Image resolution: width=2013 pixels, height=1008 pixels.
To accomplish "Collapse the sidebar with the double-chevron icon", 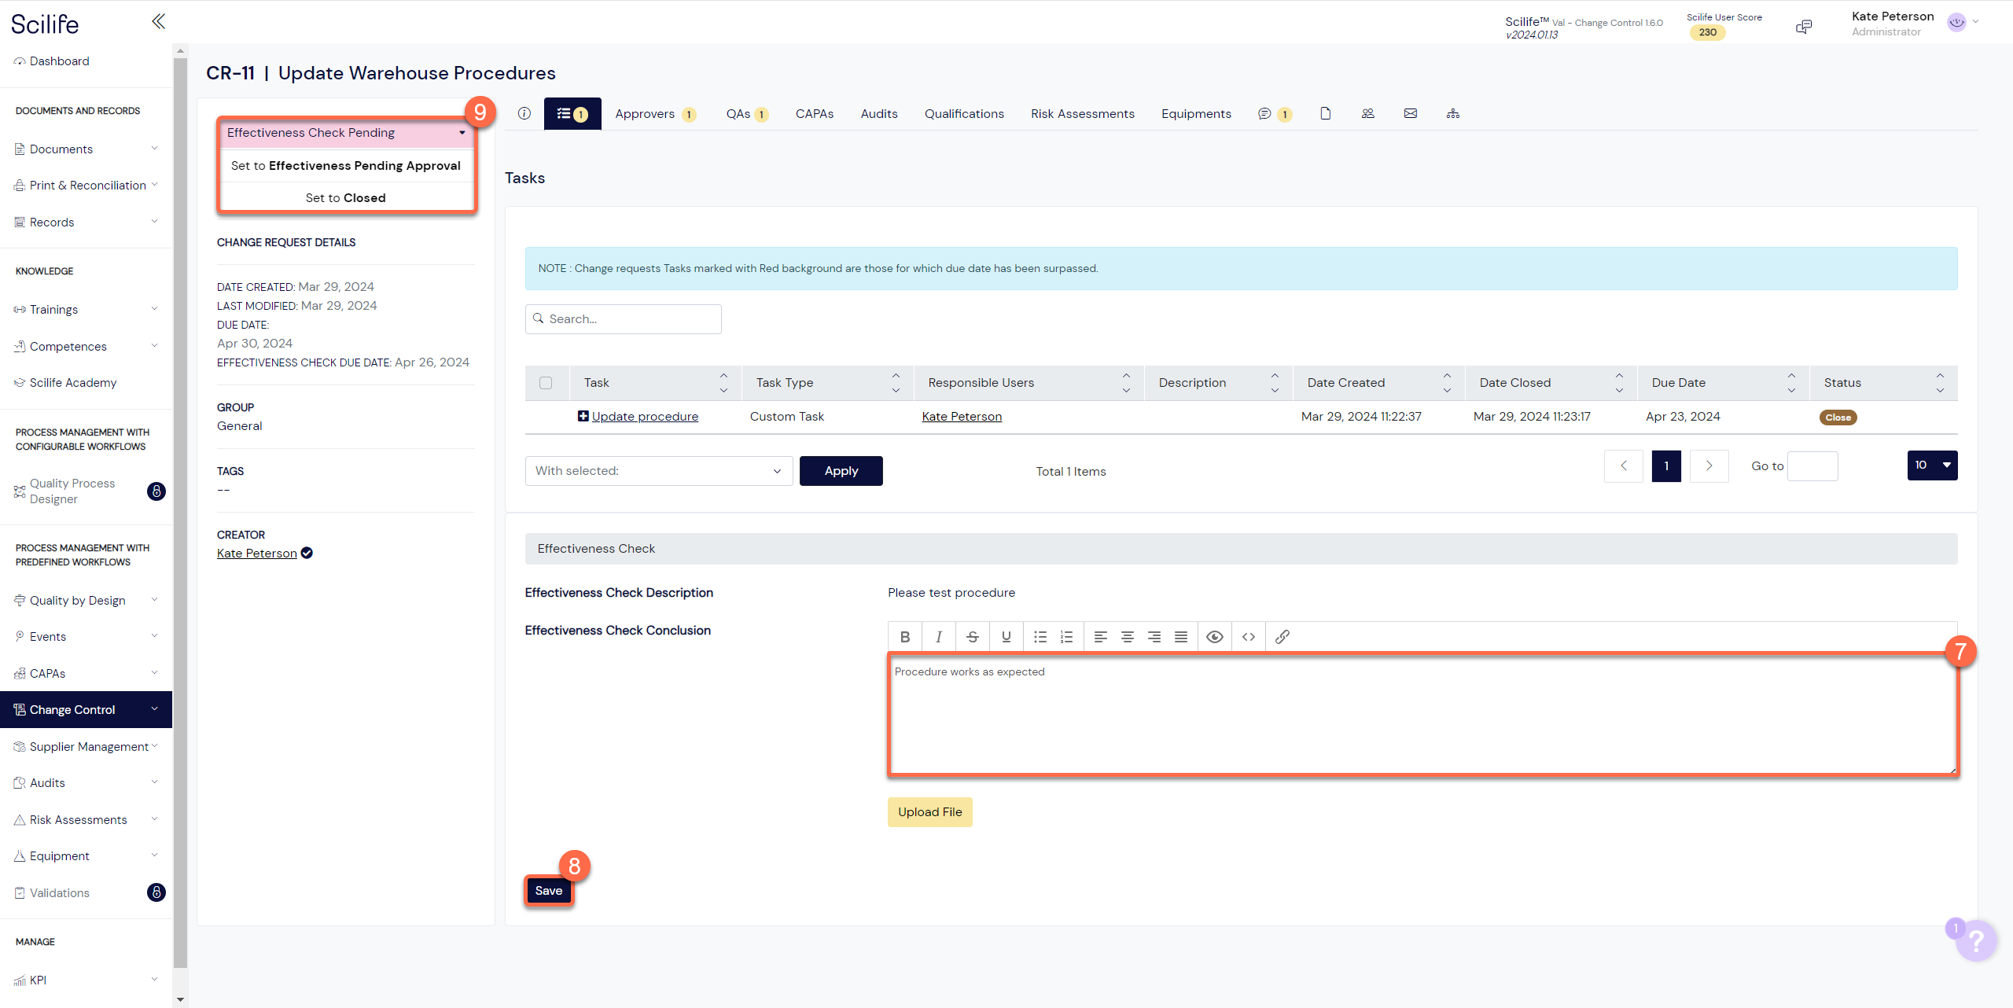I will tap(158, 21).
